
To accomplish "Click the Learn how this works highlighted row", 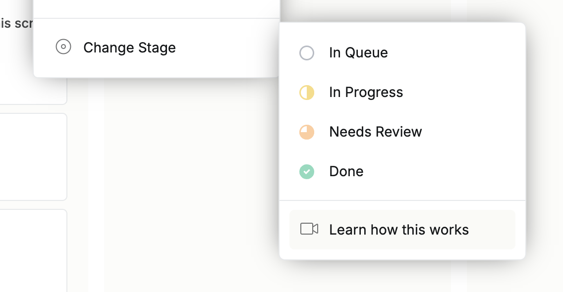I will tap(491, 230).
